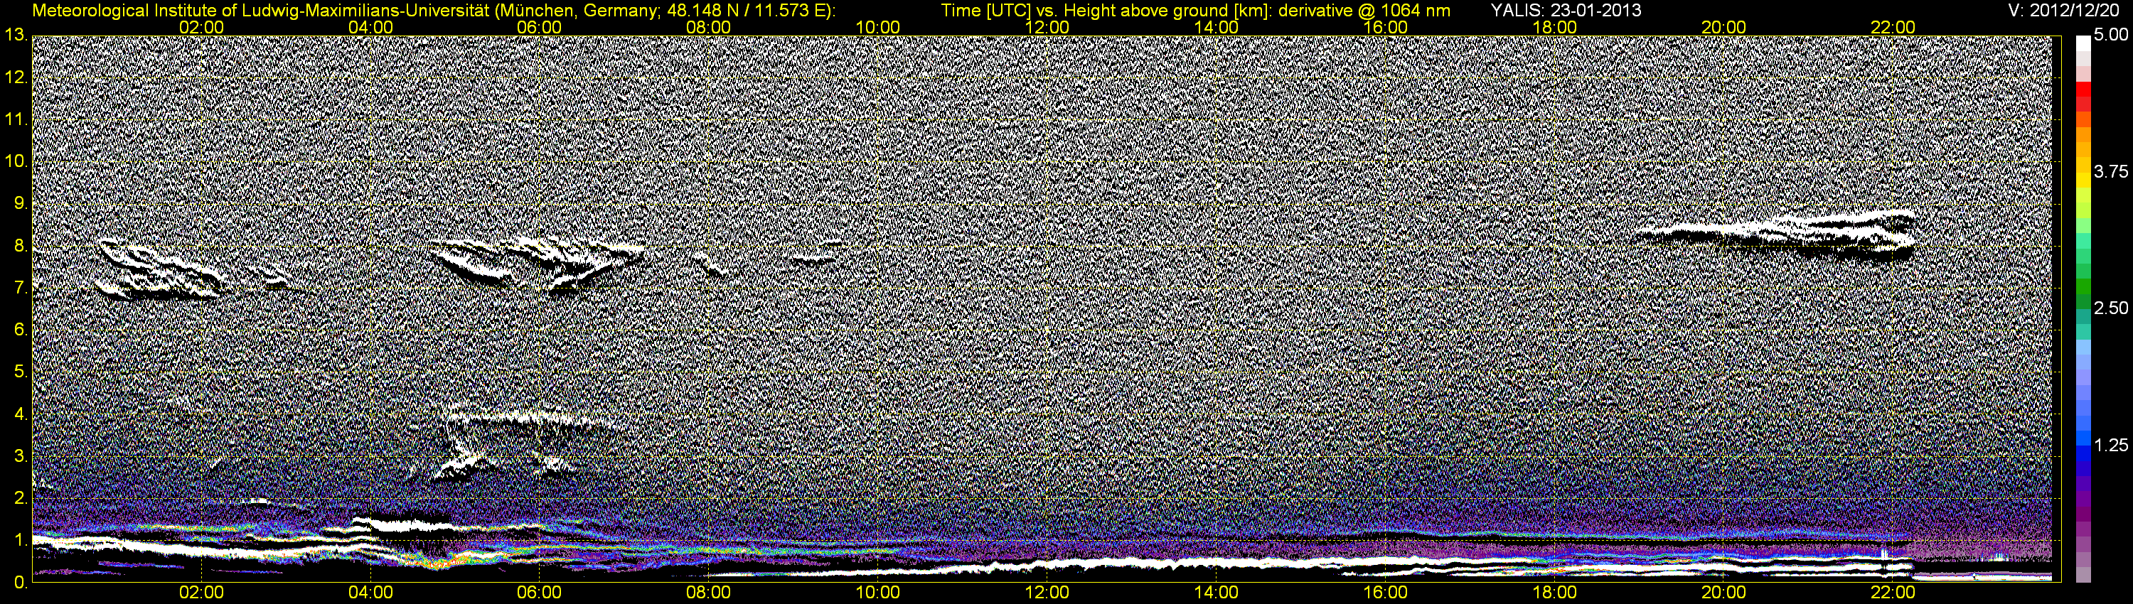The width and height of the screenshot is (2133, 604).
Task: Click the height axis '10.' label
Action: click(x=16, y=161)
